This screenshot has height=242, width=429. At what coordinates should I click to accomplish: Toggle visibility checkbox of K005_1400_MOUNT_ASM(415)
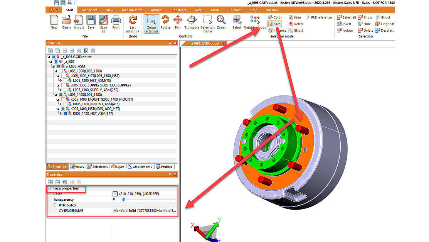tap(66, 104)
